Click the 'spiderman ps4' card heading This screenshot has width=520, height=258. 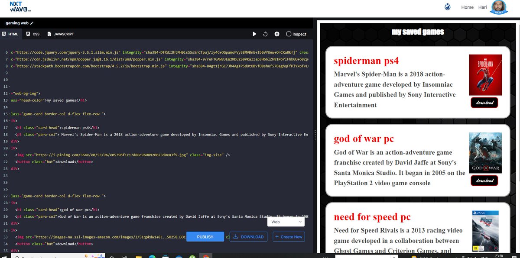pos(366,61)
